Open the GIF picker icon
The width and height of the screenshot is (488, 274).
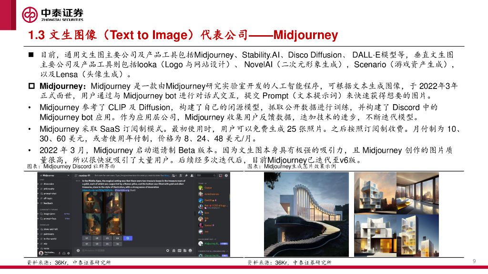[180, 250]
